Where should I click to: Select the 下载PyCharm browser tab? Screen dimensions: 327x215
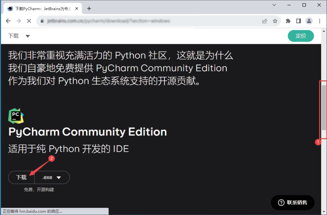pyautogui.click(x=42, y=8)
